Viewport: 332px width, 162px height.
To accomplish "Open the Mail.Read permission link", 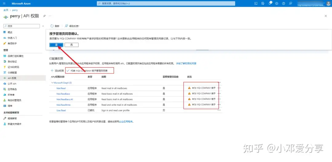I will pos(61,88).
